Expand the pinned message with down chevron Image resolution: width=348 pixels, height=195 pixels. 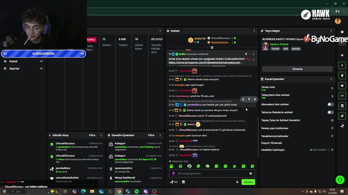click(253, 60)
